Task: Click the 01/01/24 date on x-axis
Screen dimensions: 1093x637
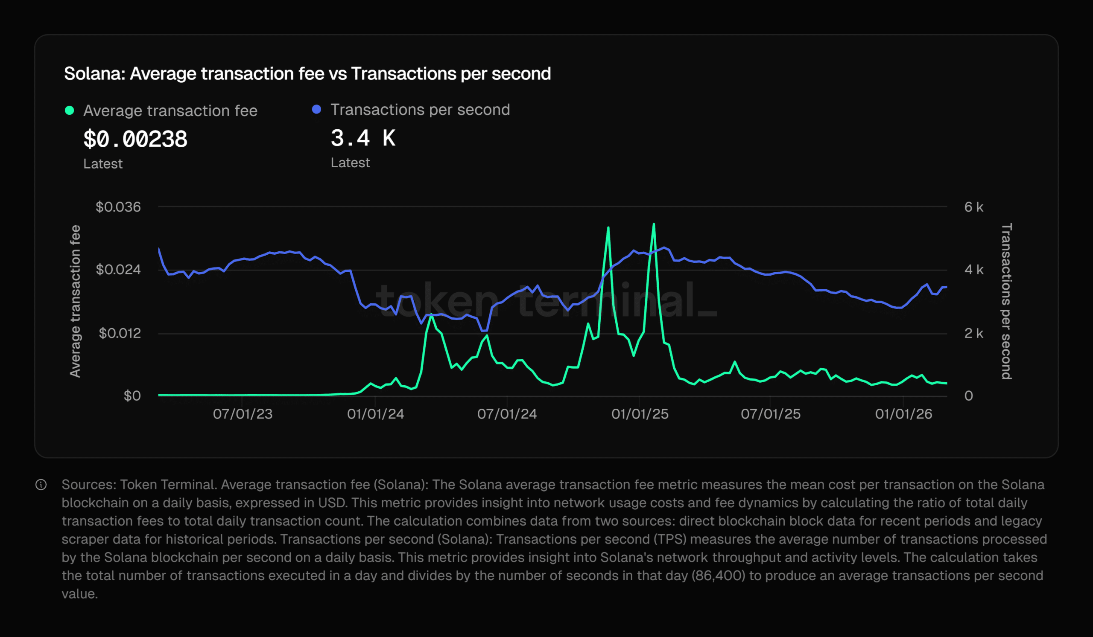Action: pos(376,414)
